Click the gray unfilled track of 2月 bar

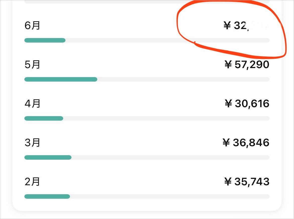170,196
